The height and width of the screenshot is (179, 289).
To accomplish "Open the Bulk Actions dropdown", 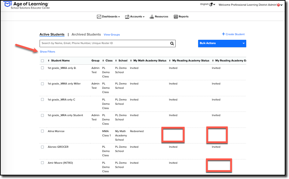I will (x=222, y=43).
